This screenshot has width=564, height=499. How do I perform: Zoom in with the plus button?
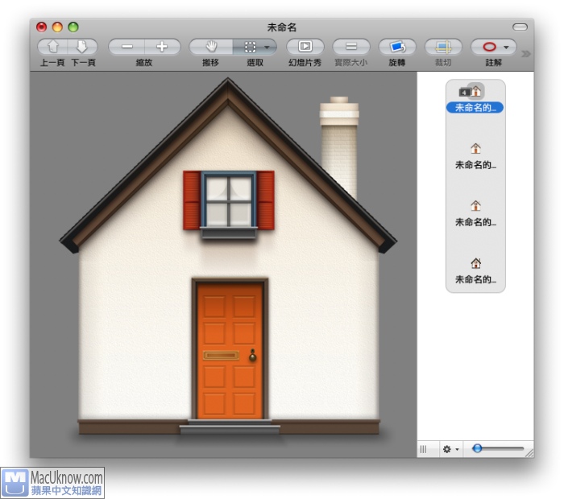[162, 47]
